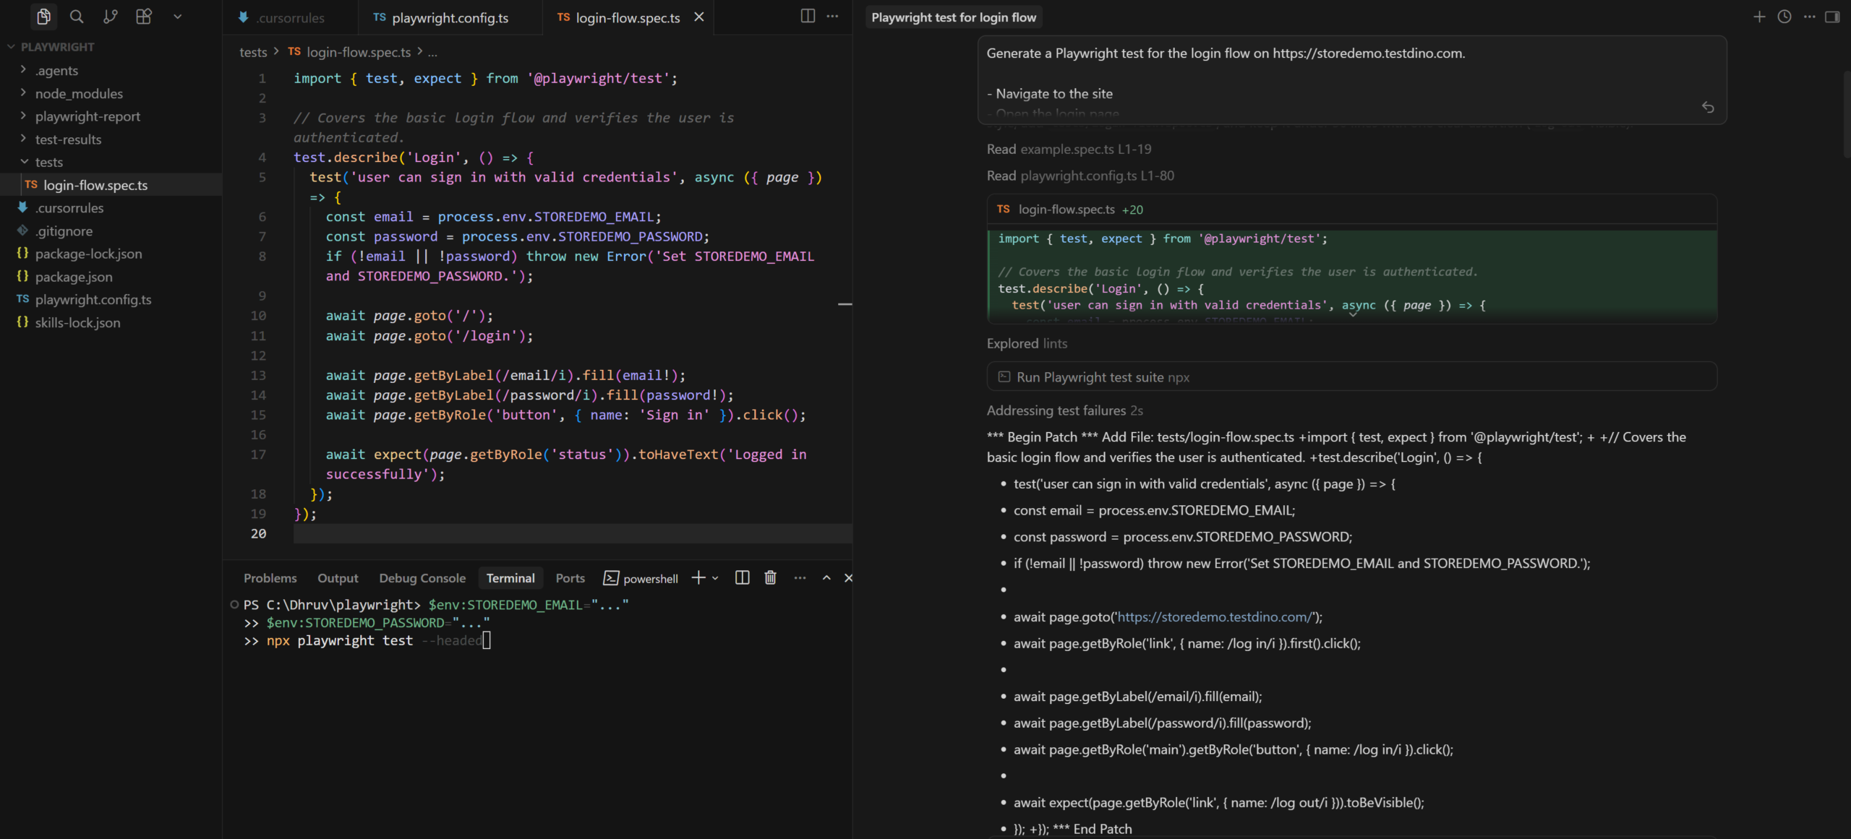Expand more sidebar views chevron
The image size is (1851, 839).
click(177, 16)
